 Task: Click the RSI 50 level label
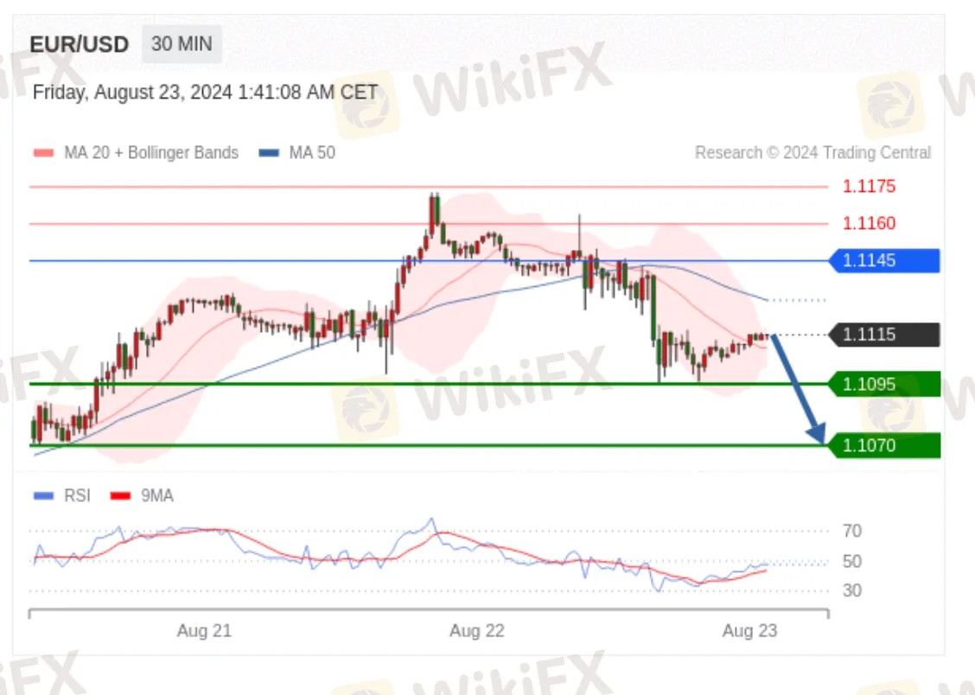pyautogui.click(x=852, y=562)
